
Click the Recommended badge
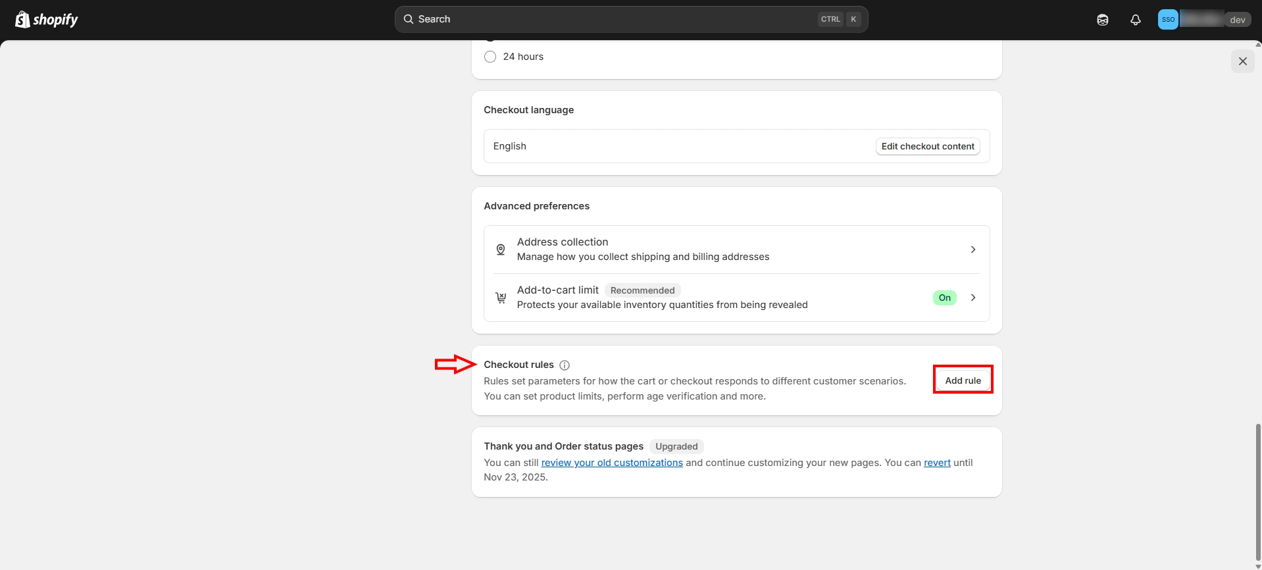643,290
